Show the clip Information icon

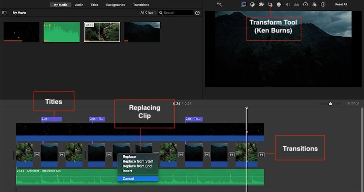point(323,4)
